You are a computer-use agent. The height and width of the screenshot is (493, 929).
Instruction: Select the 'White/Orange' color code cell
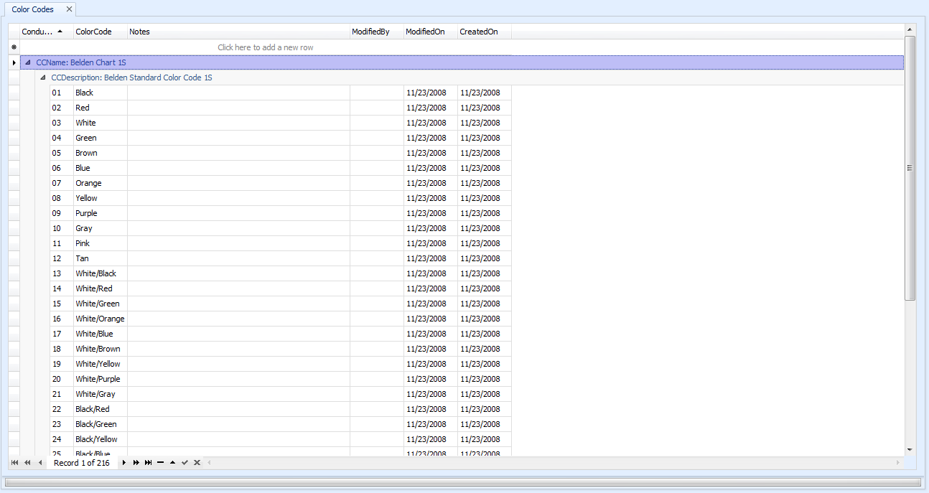100,319
